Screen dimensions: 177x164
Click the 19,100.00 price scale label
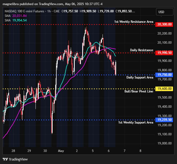coord(164,134)
